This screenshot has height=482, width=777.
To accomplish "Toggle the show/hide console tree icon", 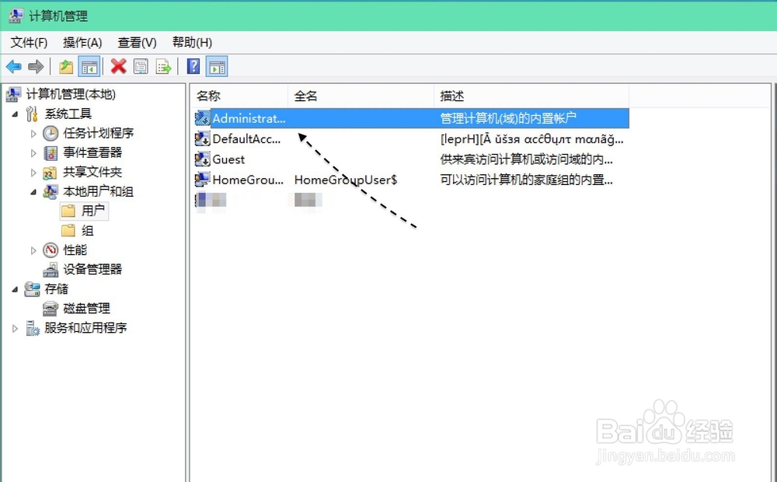I will point(89,66).
